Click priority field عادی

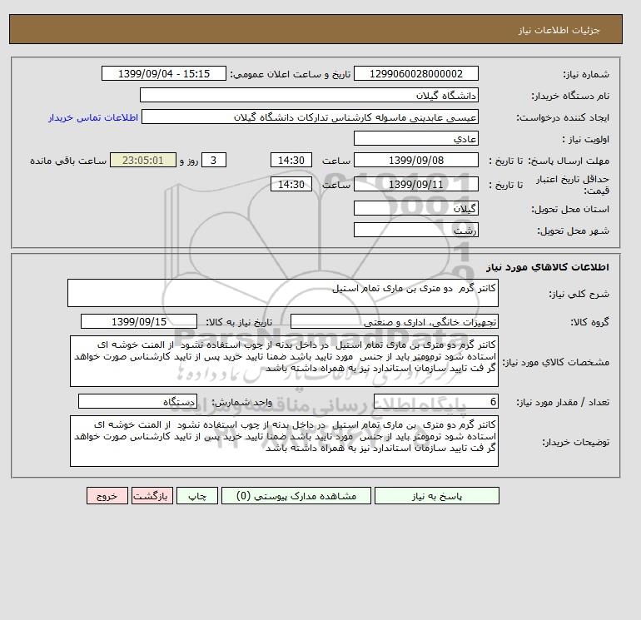(x=416, y=138)
